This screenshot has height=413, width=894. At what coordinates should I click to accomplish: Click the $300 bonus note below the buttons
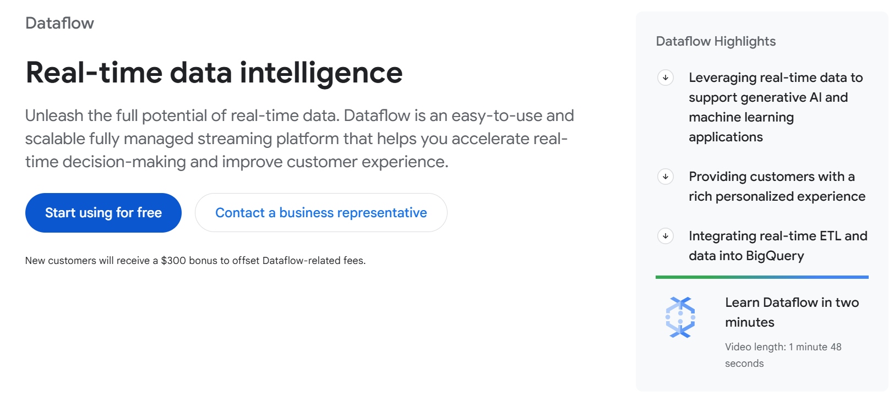tap(195, 261)
